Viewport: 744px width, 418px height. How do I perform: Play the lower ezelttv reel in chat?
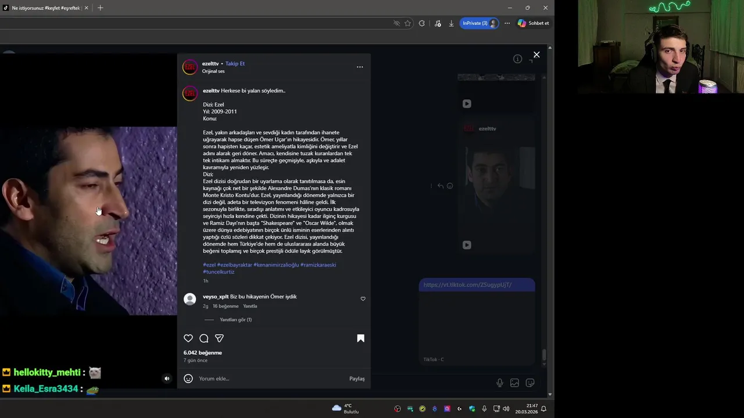(x=467, y=245)
